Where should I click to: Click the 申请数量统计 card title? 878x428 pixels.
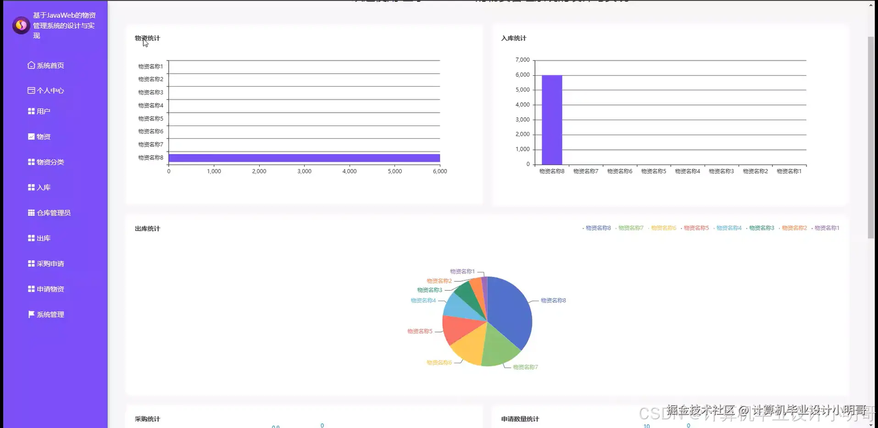[520, 419]
